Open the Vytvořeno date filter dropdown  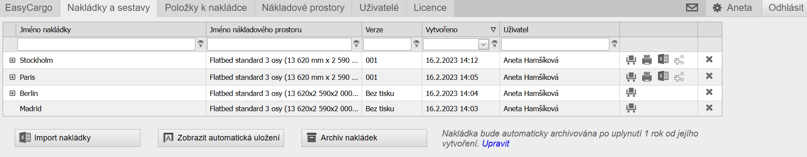click(x=483, y=44)
